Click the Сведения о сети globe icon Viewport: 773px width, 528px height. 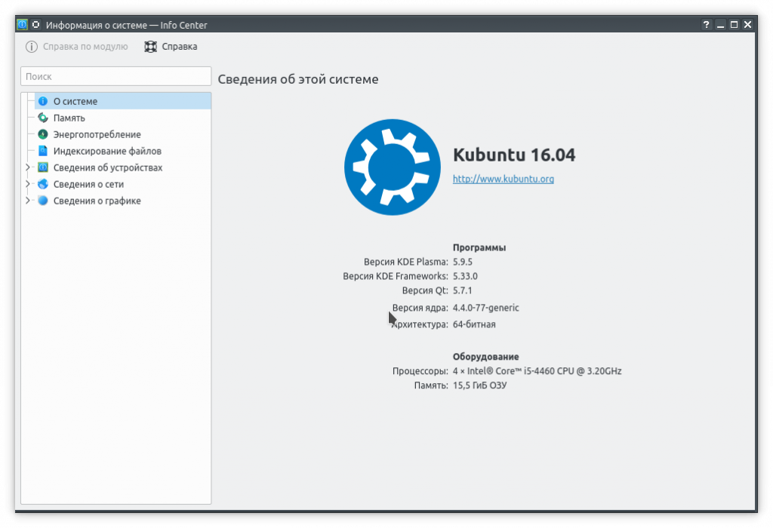pyautogui.click(x=43, y=184)
